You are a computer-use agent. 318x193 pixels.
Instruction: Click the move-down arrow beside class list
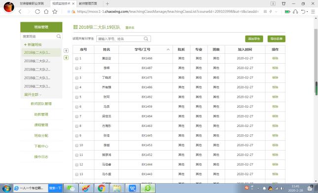point(66,58)
